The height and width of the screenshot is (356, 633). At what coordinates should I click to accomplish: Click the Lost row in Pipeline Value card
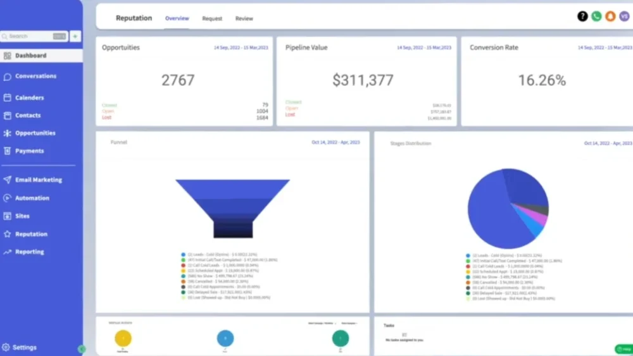coord(368,115)
